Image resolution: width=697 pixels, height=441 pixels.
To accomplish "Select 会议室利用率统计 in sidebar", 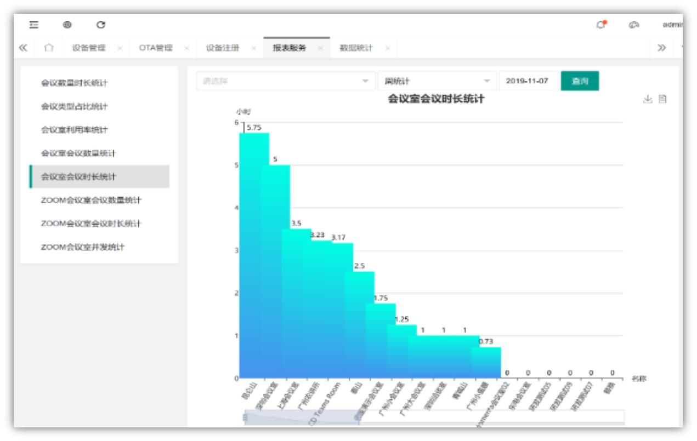I will click(75, 130).
